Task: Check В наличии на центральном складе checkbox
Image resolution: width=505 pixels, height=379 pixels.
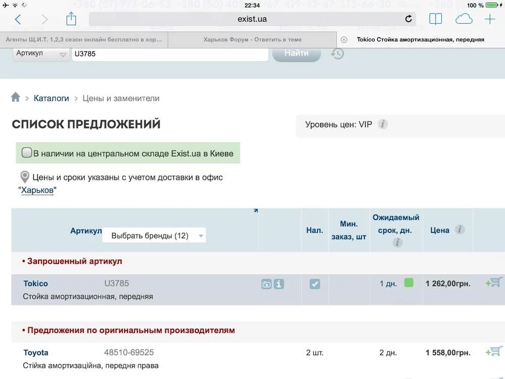Action: click(27, 153)
